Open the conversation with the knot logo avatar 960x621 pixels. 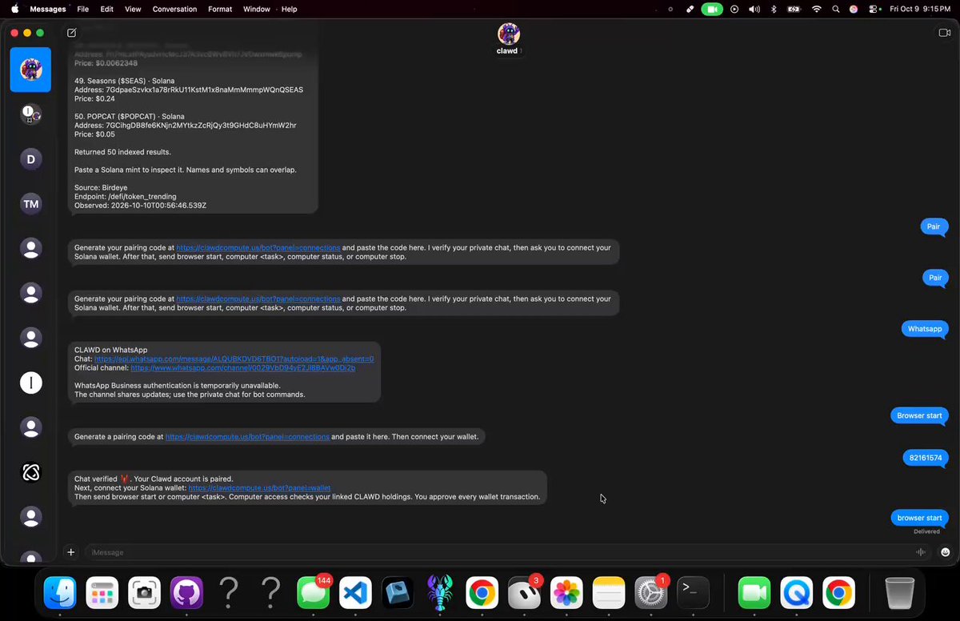point(30,473)
